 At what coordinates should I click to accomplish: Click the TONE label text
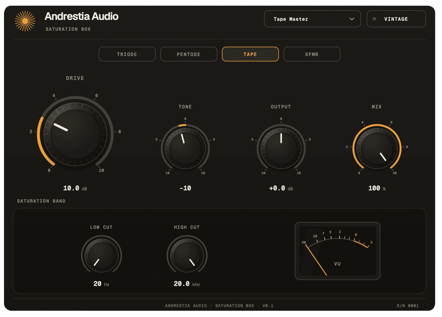(x=185, y=107)
